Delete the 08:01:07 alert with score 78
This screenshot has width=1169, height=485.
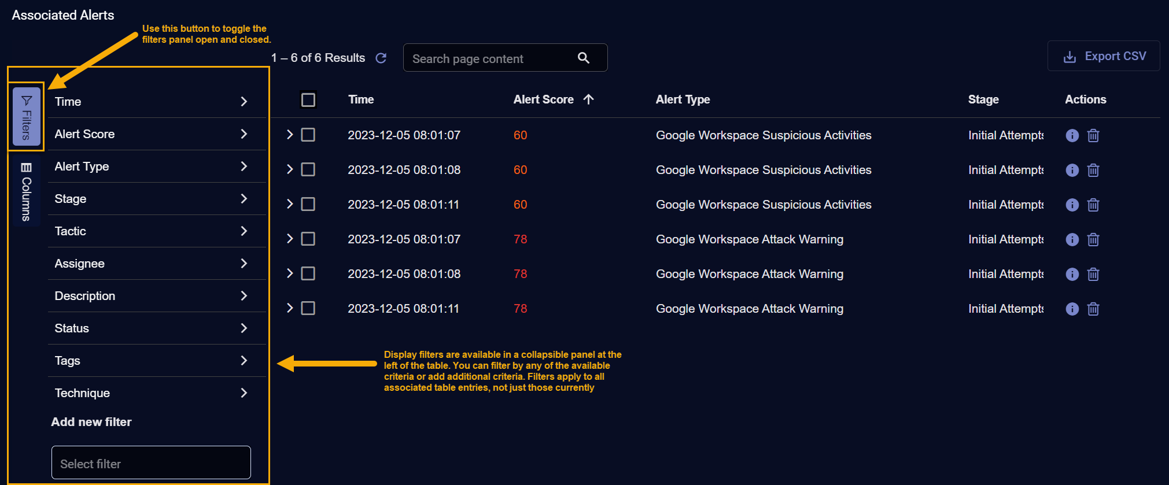pyautogui.click(x=1093, y=239)
